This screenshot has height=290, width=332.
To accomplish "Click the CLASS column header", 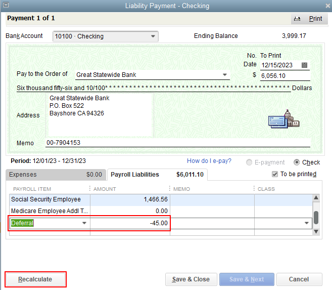I will pos(266,189).
